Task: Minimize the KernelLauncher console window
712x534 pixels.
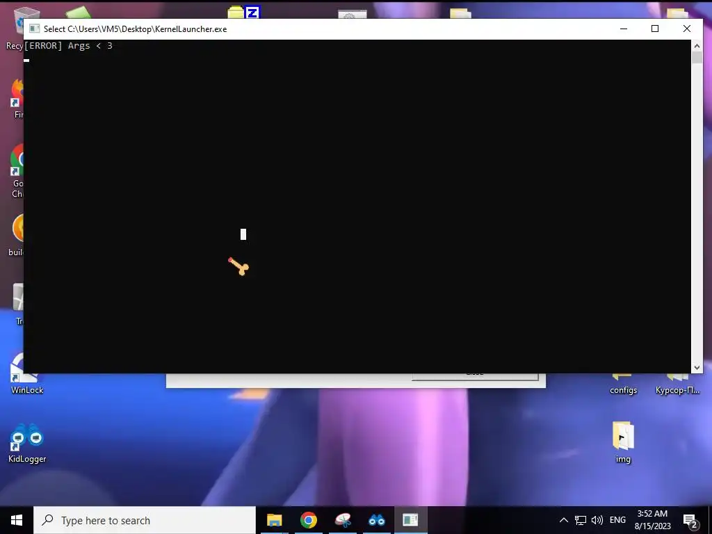Action: click(x=624, y=29)
